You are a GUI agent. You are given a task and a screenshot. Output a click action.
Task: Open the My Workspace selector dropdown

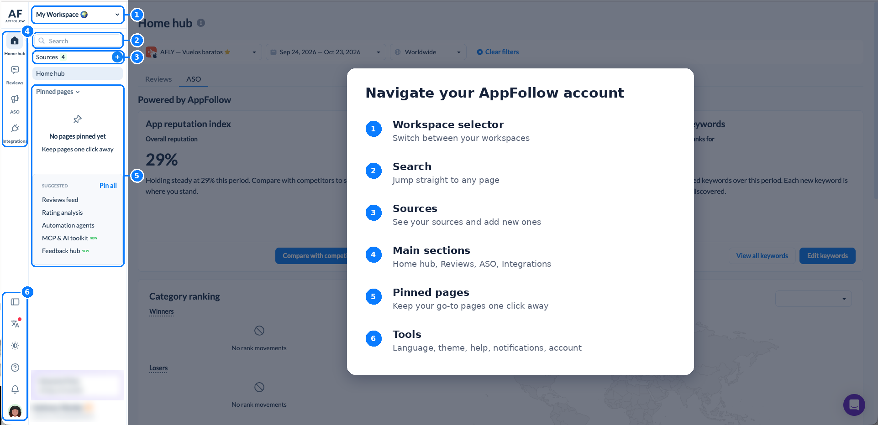coord(78,15)
